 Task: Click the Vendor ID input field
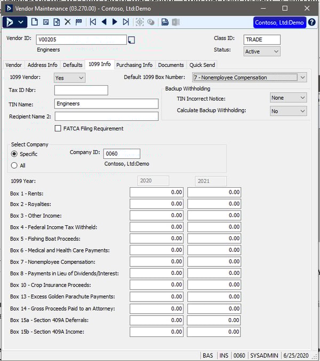[x=81, y=40]
